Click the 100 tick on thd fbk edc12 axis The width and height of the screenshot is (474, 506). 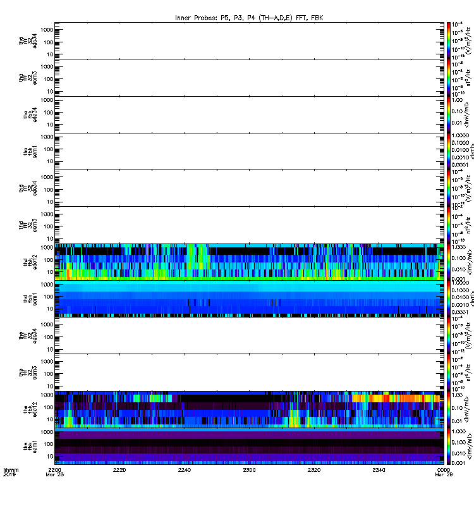[x=49, y=260]
